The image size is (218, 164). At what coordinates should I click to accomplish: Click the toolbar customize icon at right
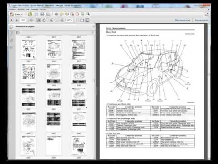pyautogui.click(x=207, y=14)
